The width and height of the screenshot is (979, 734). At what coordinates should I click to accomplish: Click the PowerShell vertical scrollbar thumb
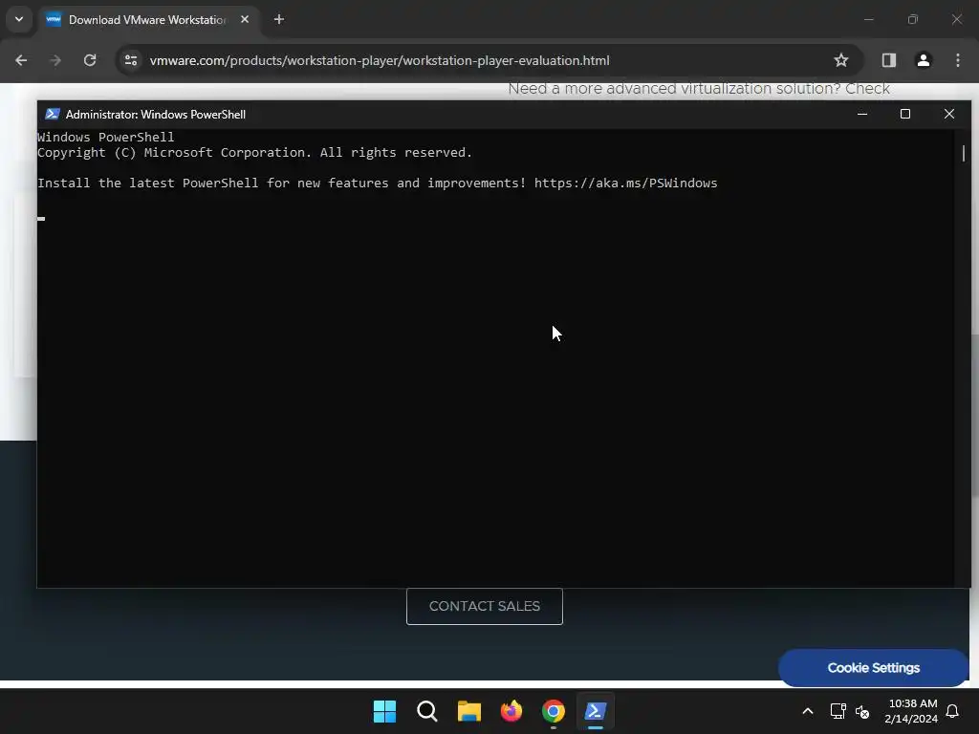click(964, 153)
